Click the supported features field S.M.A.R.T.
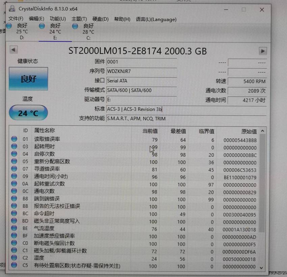The width and height of the screenshot is (287, 277). coord(186,119)
